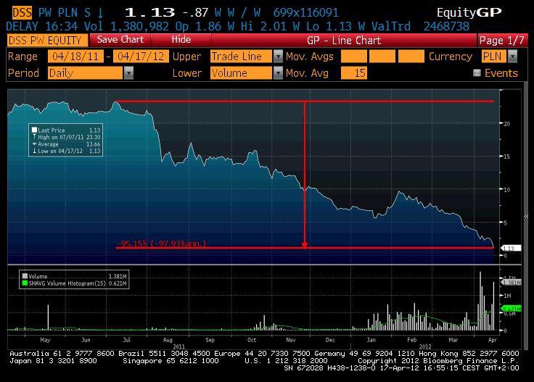Click the first Mov. Avgs orange field
This screenshot has height=382, width=534.
pyautogui.click(x=353, y=57)
